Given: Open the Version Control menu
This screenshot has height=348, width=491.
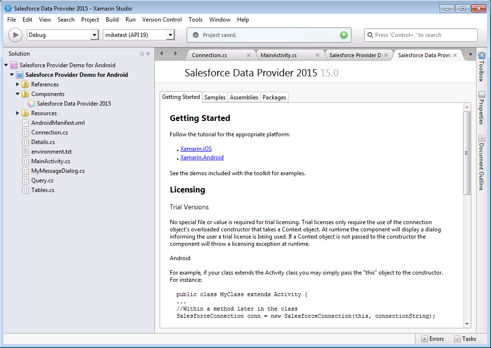Looking at the screenshot, I should click(x=162, y=20).
